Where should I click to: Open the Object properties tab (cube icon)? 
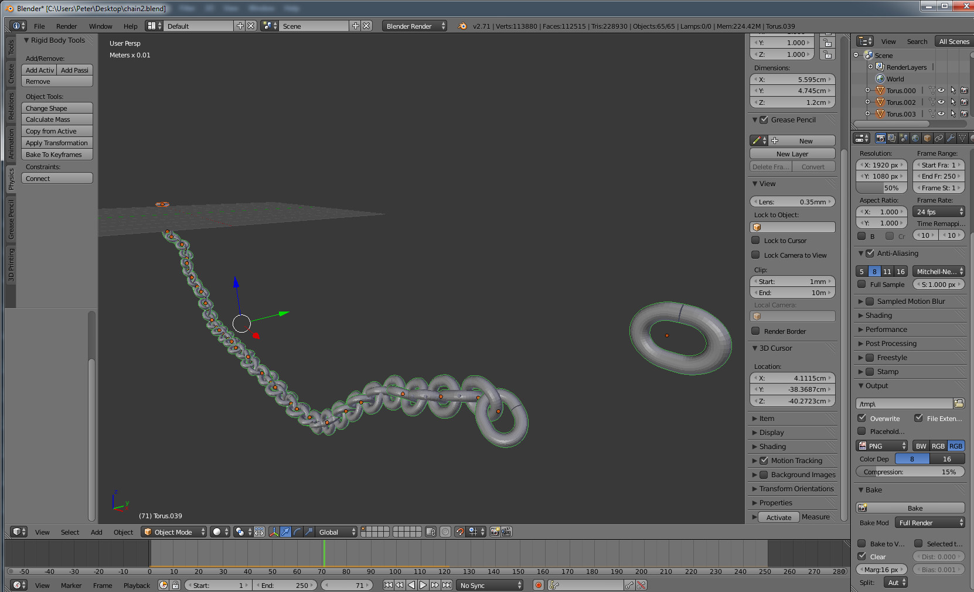[x=927, y=138]
